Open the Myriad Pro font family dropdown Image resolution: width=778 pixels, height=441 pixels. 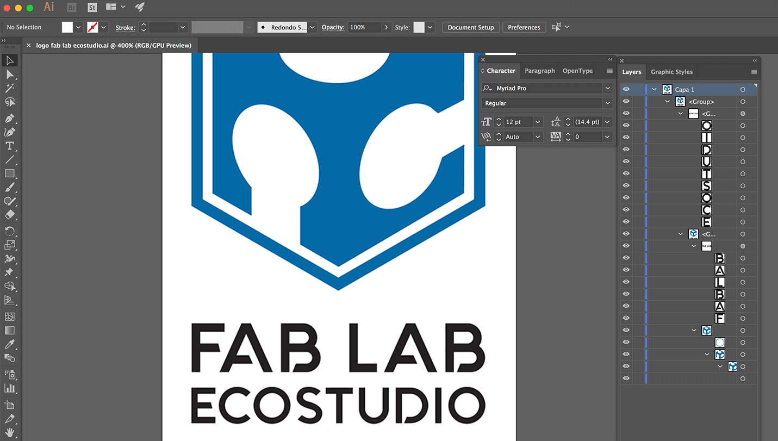coord(607,88)
